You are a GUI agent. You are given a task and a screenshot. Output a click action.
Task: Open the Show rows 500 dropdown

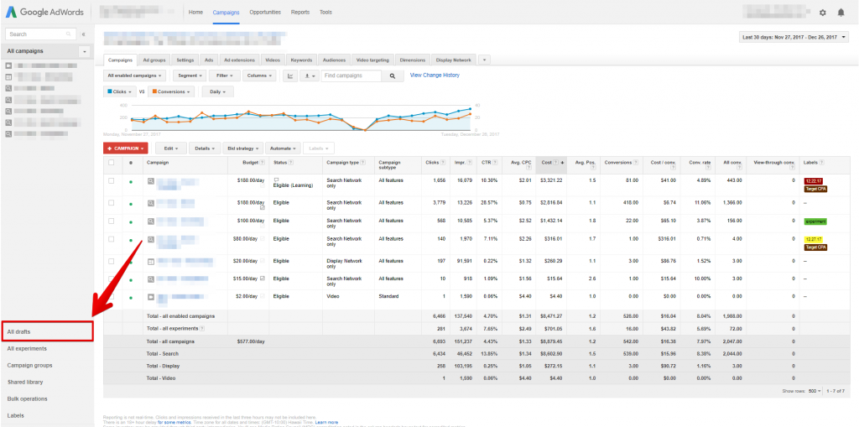(815, 391)
